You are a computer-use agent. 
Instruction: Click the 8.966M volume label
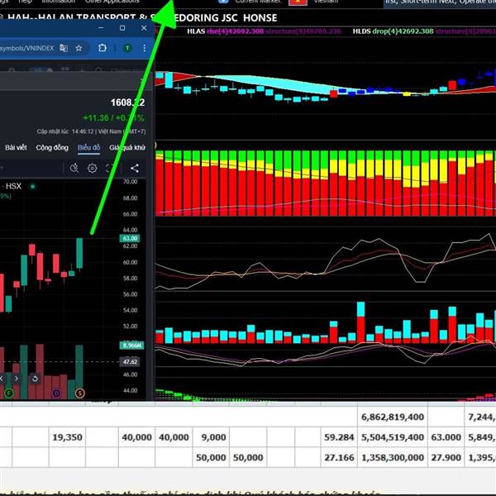click(131, 345)
